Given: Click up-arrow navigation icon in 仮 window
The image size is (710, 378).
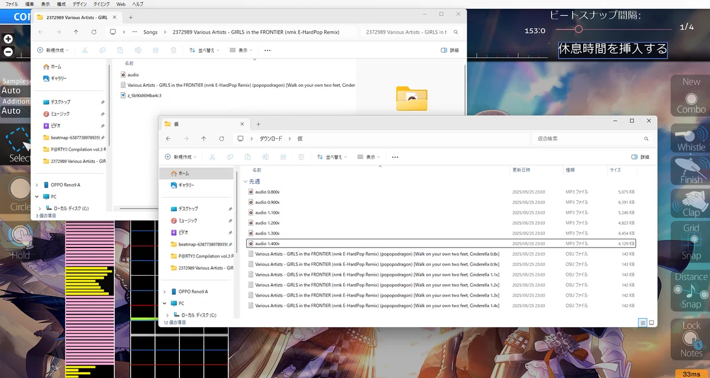Looking at the screenshot, I should pos(204,139).
